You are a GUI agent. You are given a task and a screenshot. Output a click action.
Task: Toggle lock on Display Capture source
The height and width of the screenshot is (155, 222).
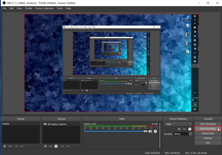49,124
